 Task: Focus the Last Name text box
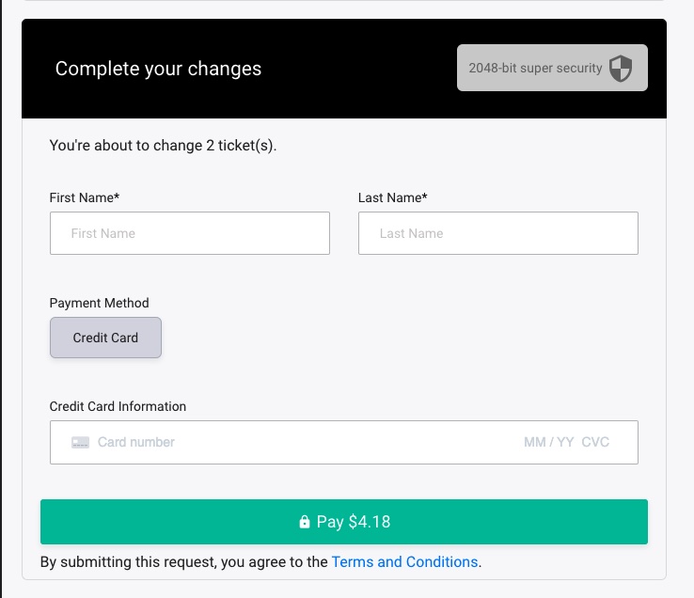click(x=498, y=233)
